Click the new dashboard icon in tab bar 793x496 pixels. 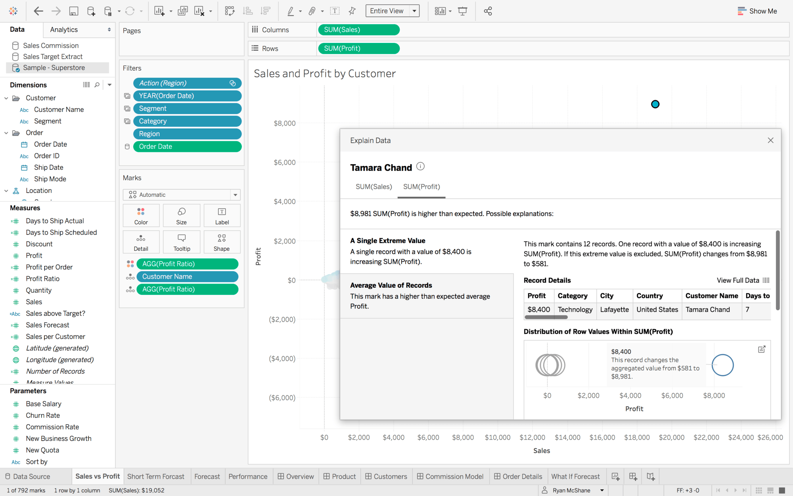coord(633,477)
